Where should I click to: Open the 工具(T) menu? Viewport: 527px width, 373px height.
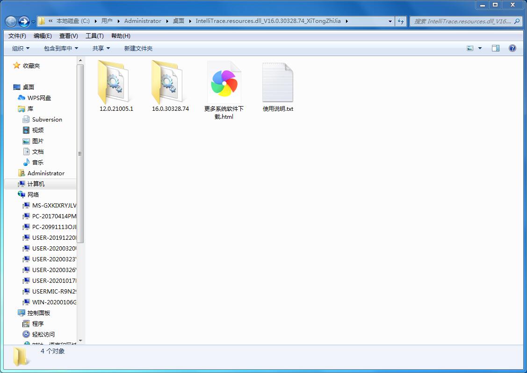pyautogui.click(x=94, y=36)
